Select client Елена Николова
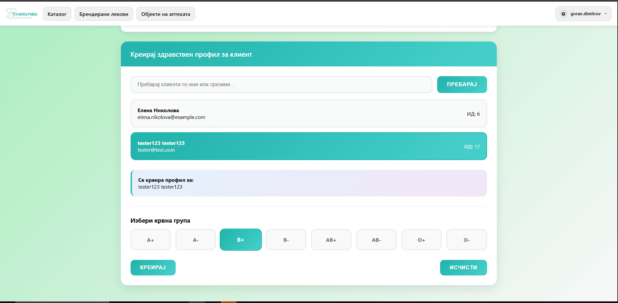 tap(308, 114)
